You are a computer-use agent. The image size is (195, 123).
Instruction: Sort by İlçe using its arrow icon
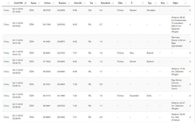click(155, 3)
